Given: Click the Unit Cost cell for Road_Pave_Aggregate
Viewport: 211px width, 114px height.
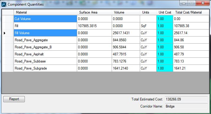Looking at the screenshot, I should pyautogui.click(x=165, y=40).
